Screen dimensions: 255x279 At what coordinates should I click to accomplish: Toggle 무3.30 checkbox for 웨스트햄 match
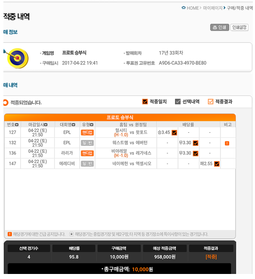196,143
